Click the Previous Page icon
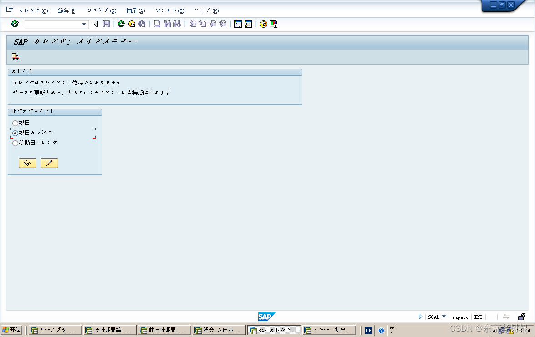Screen dimensions: 535x337 pos(203,24)
